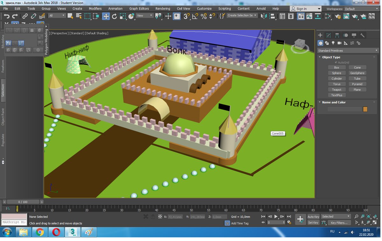Open the Modifiers menu
Image resolution: width=382 pixels, height=241 pixels.
(x=95, y=9)
